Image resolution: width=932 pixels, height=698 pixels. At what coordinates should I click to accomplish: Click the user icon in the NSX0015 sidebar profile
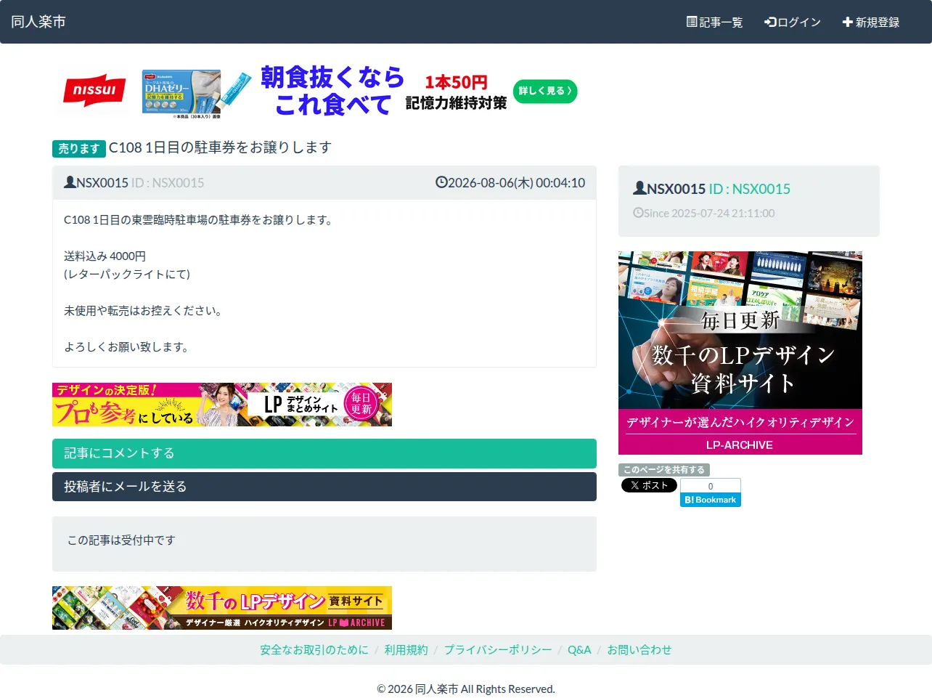click(639, 188)
